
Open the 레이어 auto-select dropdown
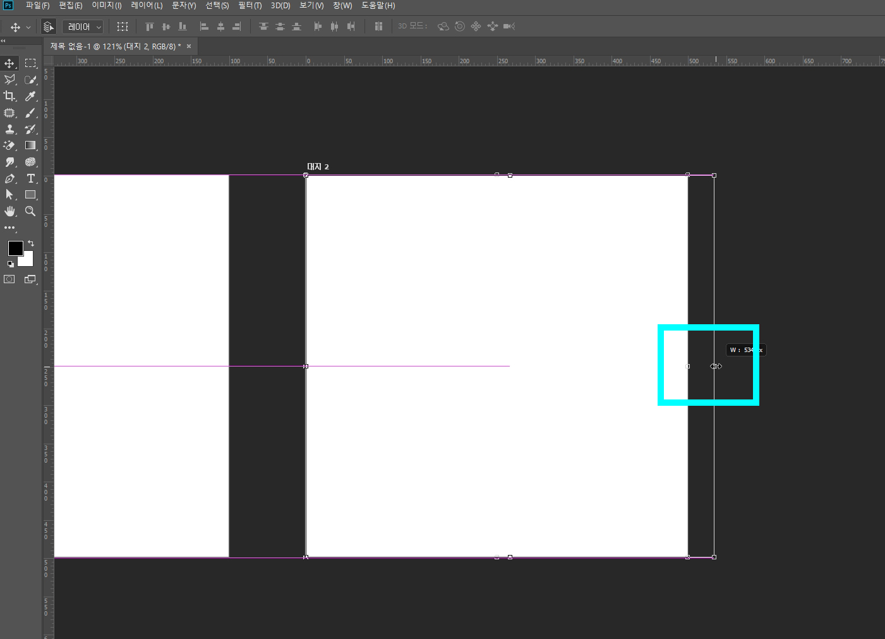click(83, 27)
